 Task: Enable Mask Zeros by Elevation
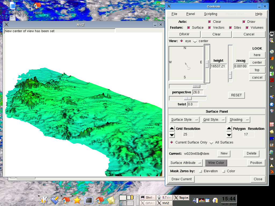[x=200, y=171]
